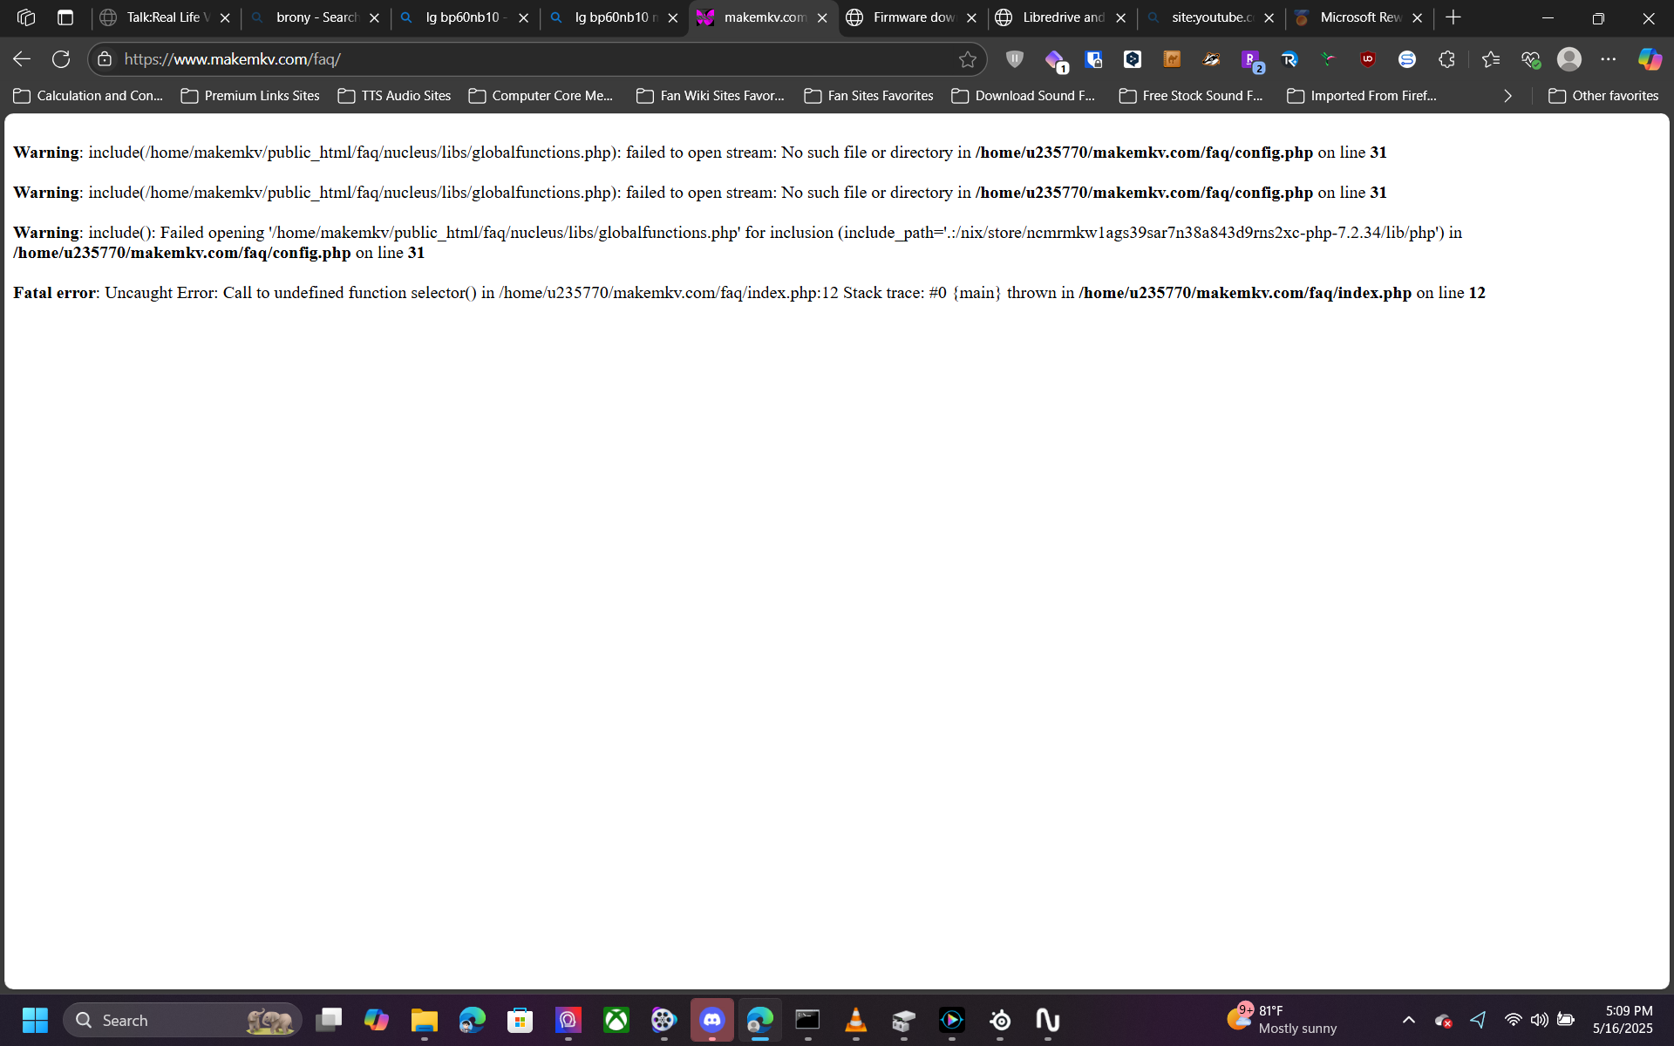Open Wi-Fi network settings tray icon
Viewport: 1674px width, 1046px height.
pos(1514,1020)
